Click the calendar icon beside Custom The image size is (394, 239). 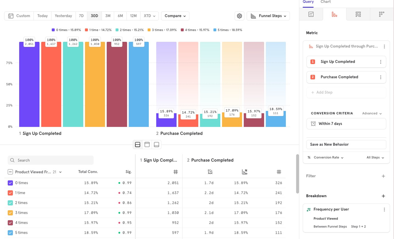(11, 16)
